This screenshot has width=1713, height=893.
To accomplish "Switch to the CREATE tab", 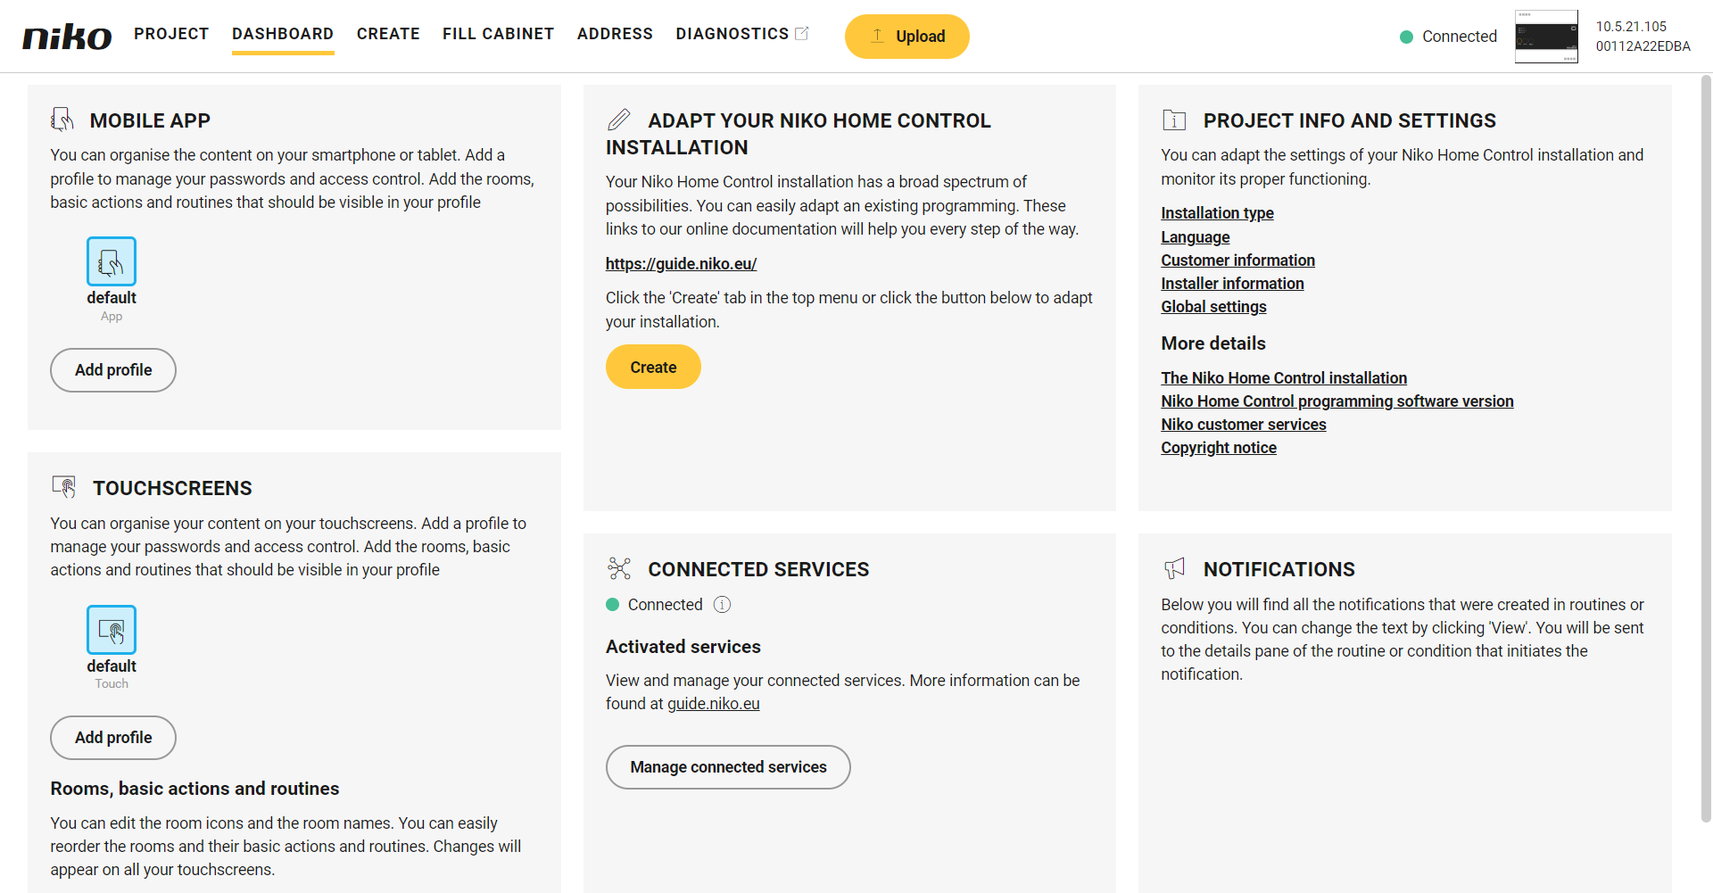I will click(388, 34).
